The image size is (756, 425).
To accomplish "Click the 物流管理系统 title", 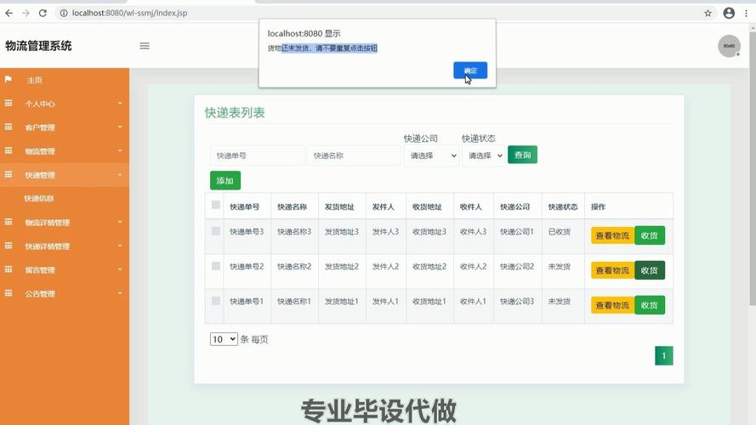I will coord(38,46).
